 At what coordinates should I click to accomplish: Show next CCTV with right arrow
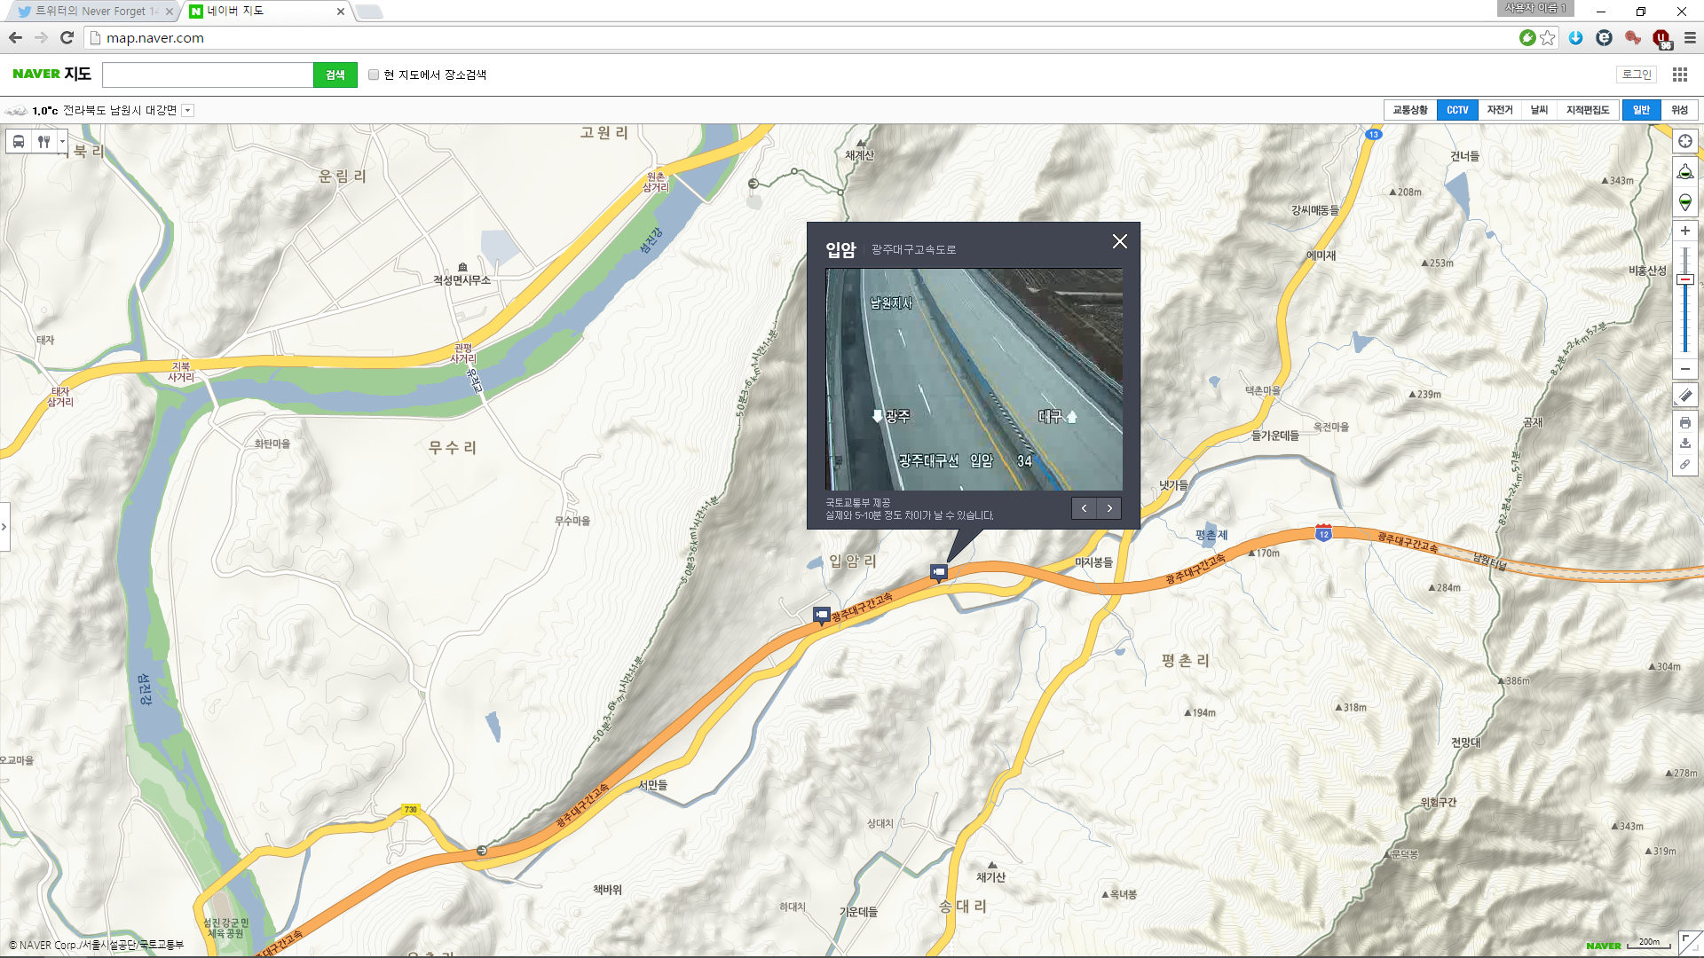coord(1109,508)
